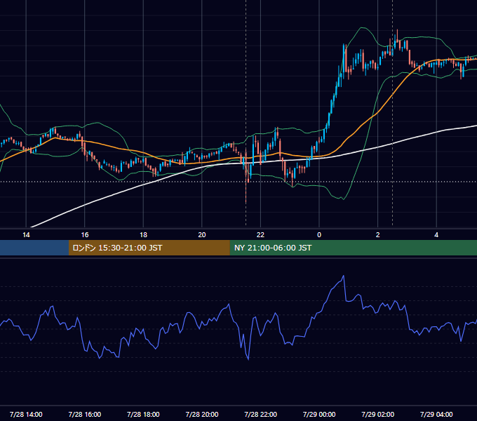Click the hour label 2 under price chart
477x421 pixels.
(378, 234)
